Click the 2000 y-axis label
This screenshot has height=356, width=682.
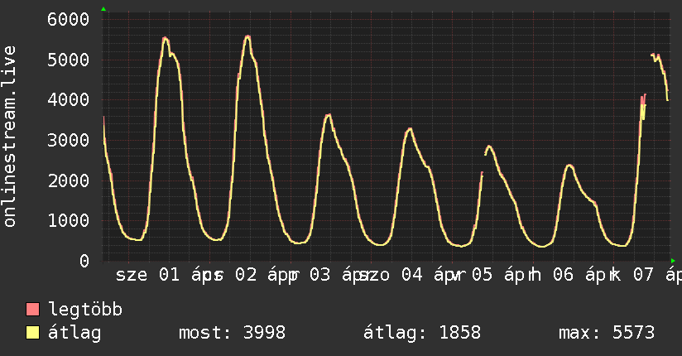69,180
